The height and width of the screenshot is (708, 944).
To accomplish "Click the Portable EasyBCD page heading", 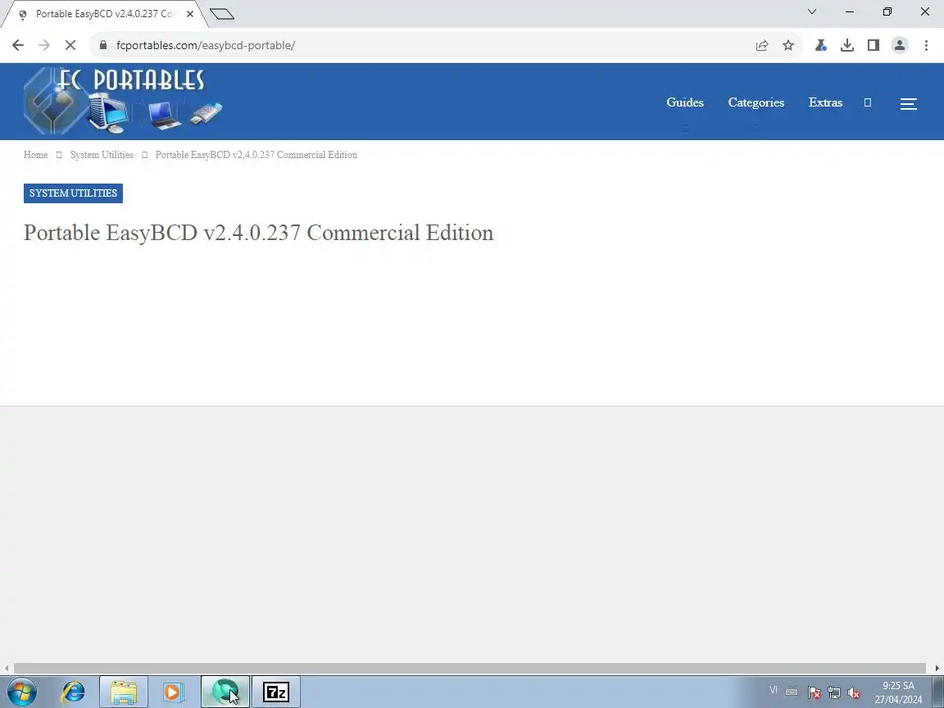I will pos(258,233).
